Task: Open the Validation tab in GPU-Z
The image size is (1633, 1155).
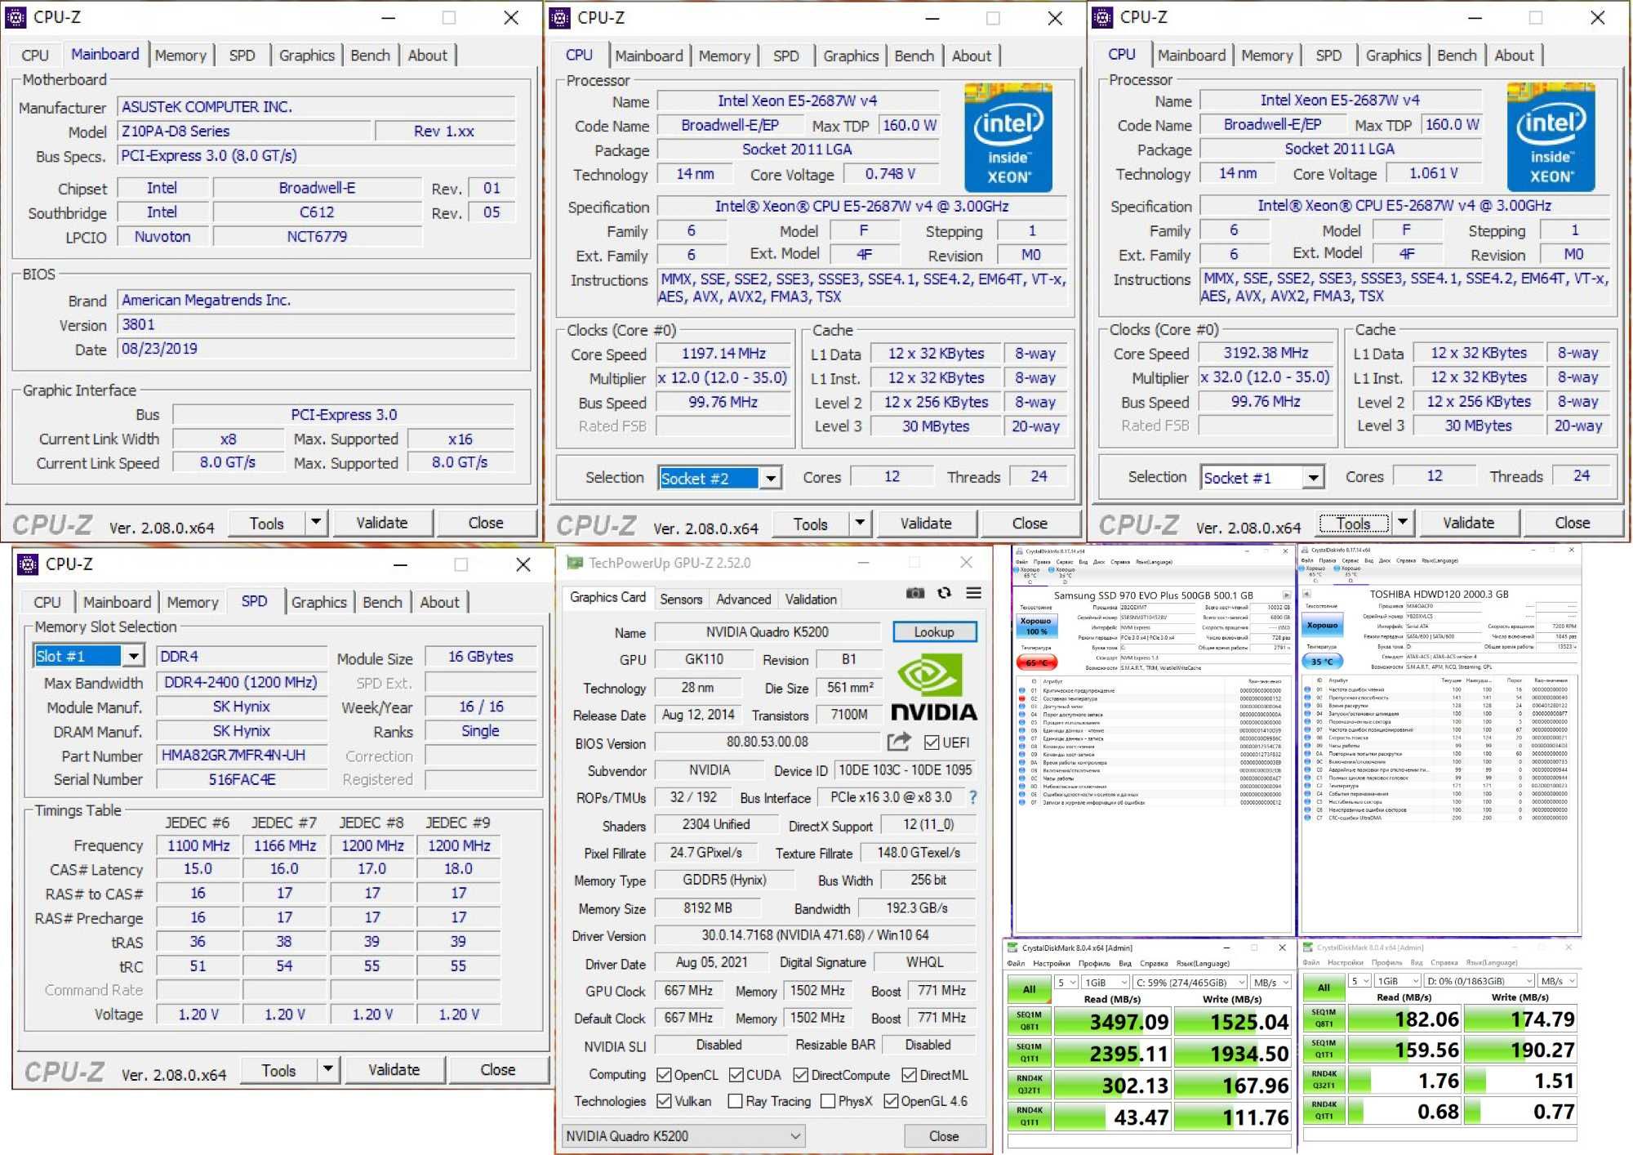Action: [810, 599]
